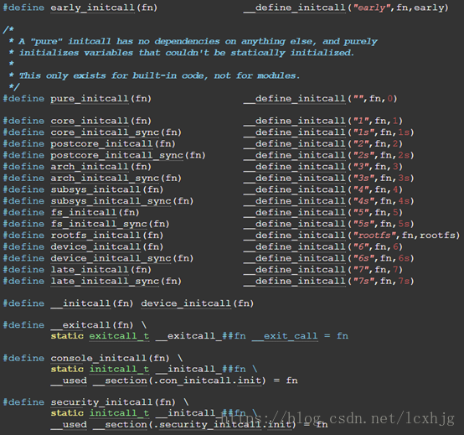Click device_initcall in its own #define line
Viewport: 464px width, 435px height.
coord(95,247)
